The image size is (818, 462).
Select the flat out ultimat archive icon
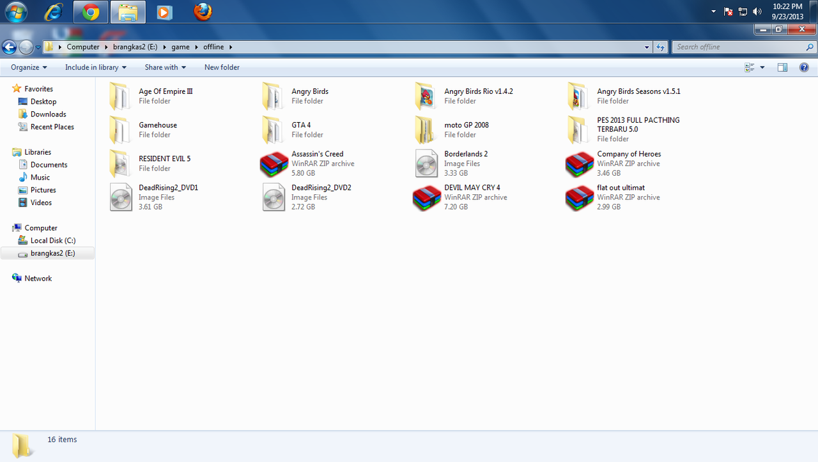pos(580,199)
